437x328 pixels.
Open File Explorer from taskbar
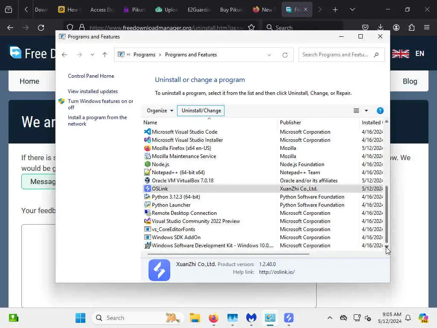point(195,318)
